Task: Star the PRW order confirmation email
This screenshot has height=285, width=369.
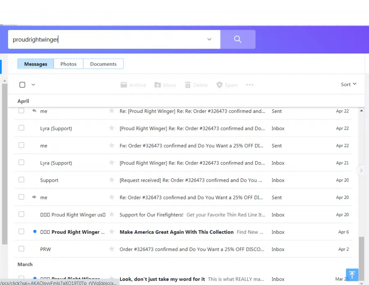Action: click(x=112, y=249)
